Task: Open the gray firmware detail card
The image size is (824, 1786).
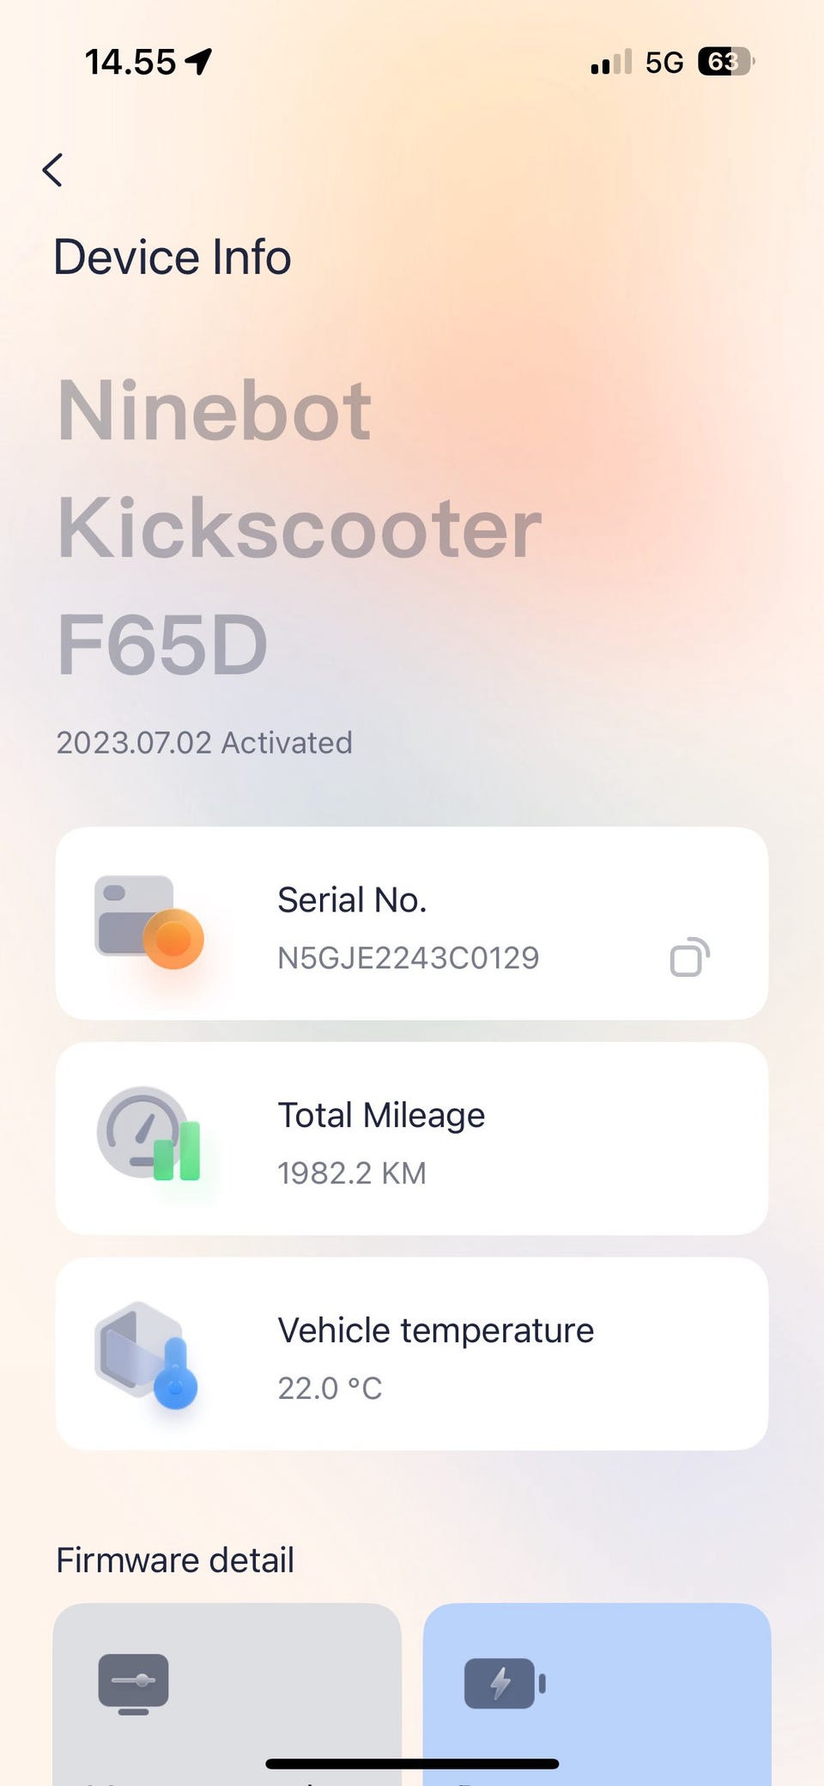Action: (227, 1708)
